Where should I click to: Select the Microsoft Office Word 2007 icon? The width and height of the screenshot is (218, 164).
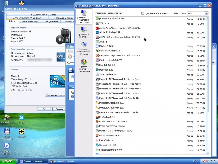click(97, 108)
